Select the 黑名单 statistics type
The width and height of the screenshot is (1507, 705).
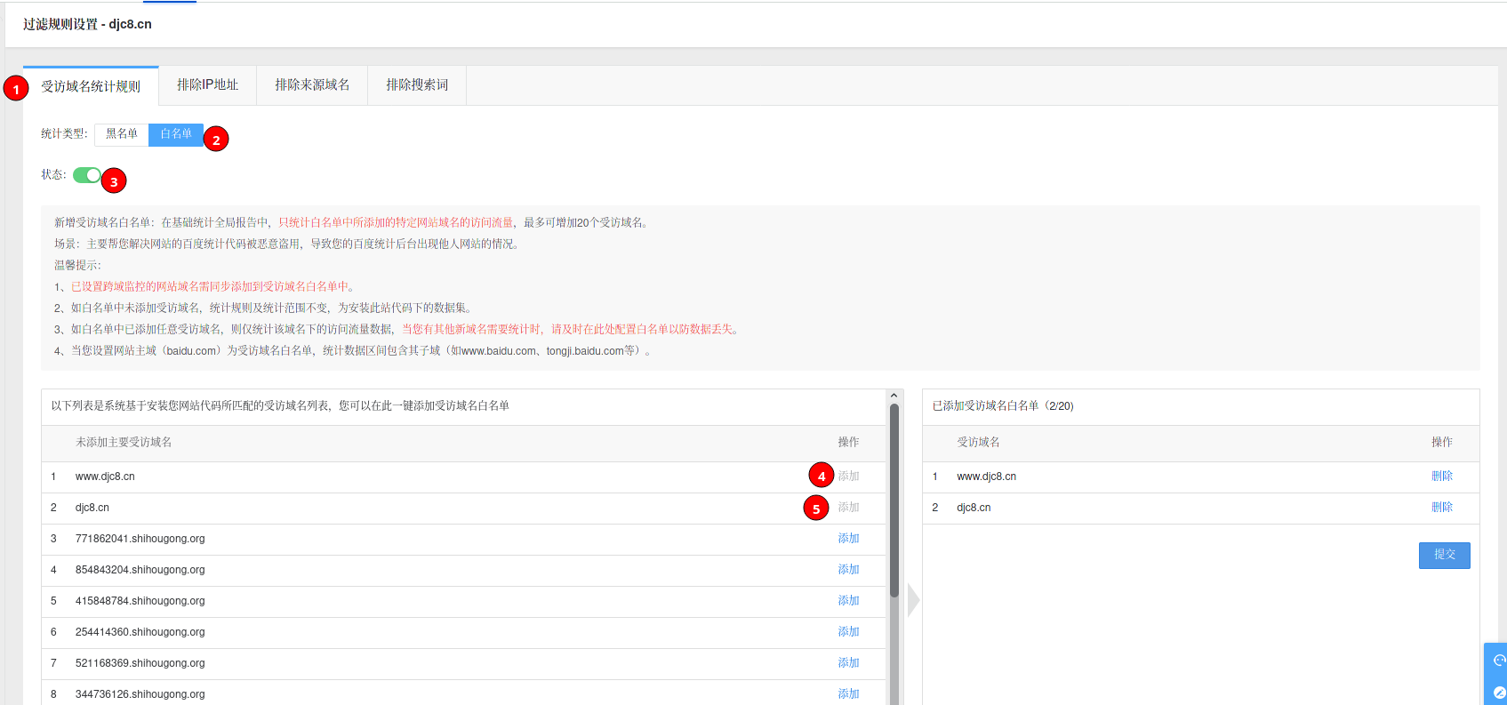[122, 134]
